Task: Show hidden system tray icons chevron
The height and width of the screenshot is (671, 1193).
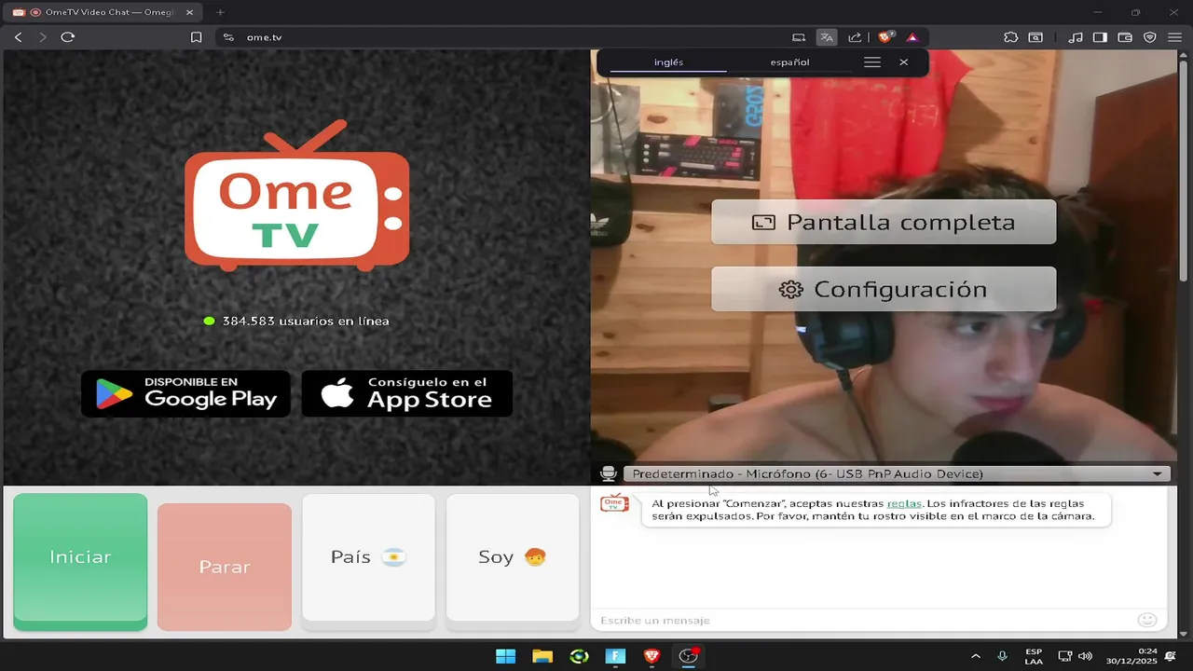Action: [x=976, y=656]
